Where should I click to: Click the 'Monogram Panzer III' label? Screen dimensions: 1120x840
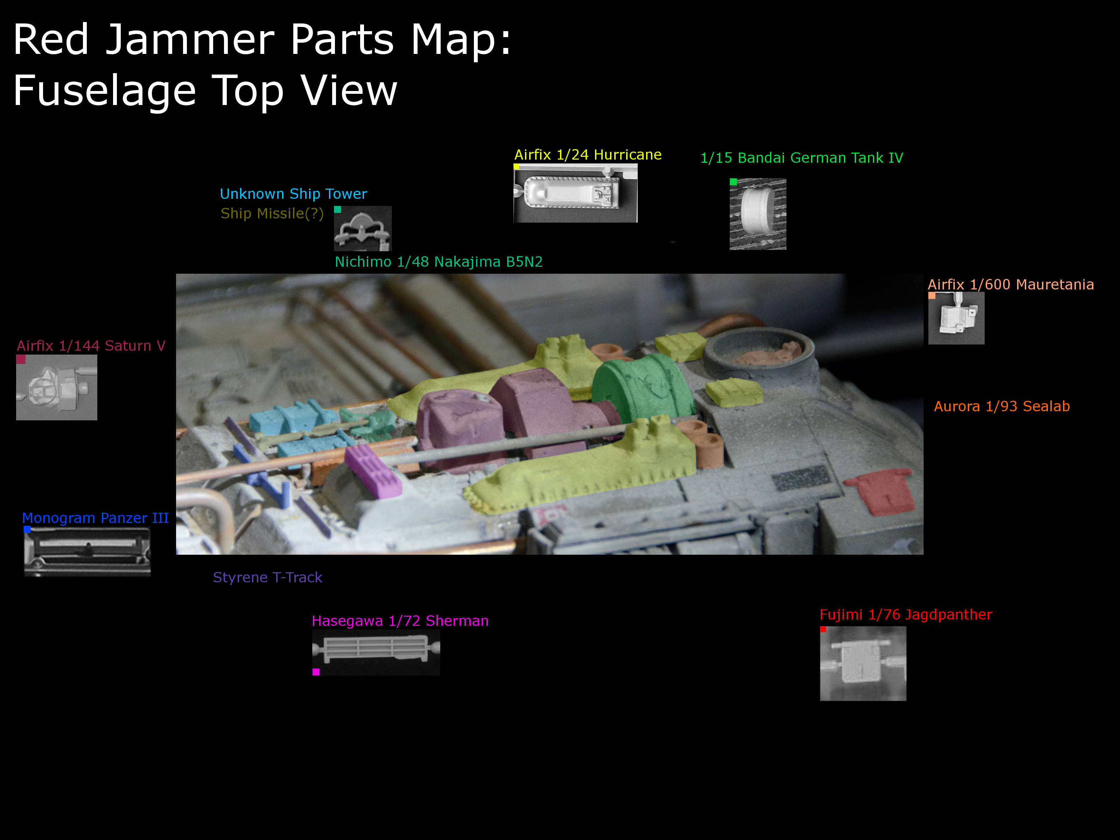(95, 518)
